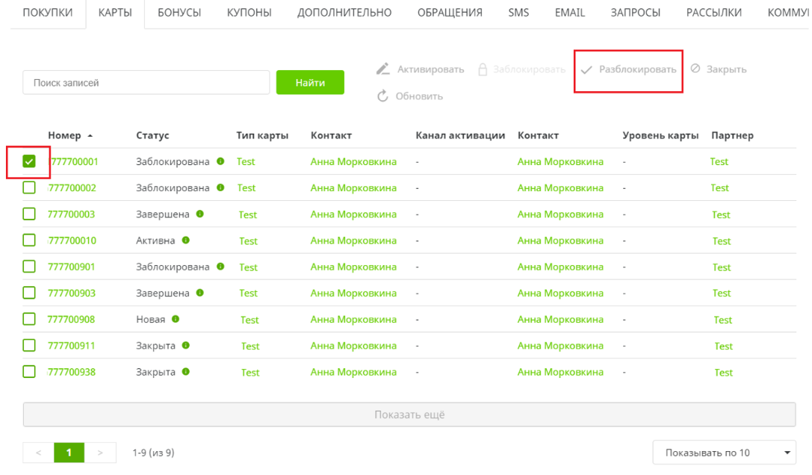The image size is (812, 475).
Task: Switch to the БОНУСЫ tab
Action: point(179,13)
